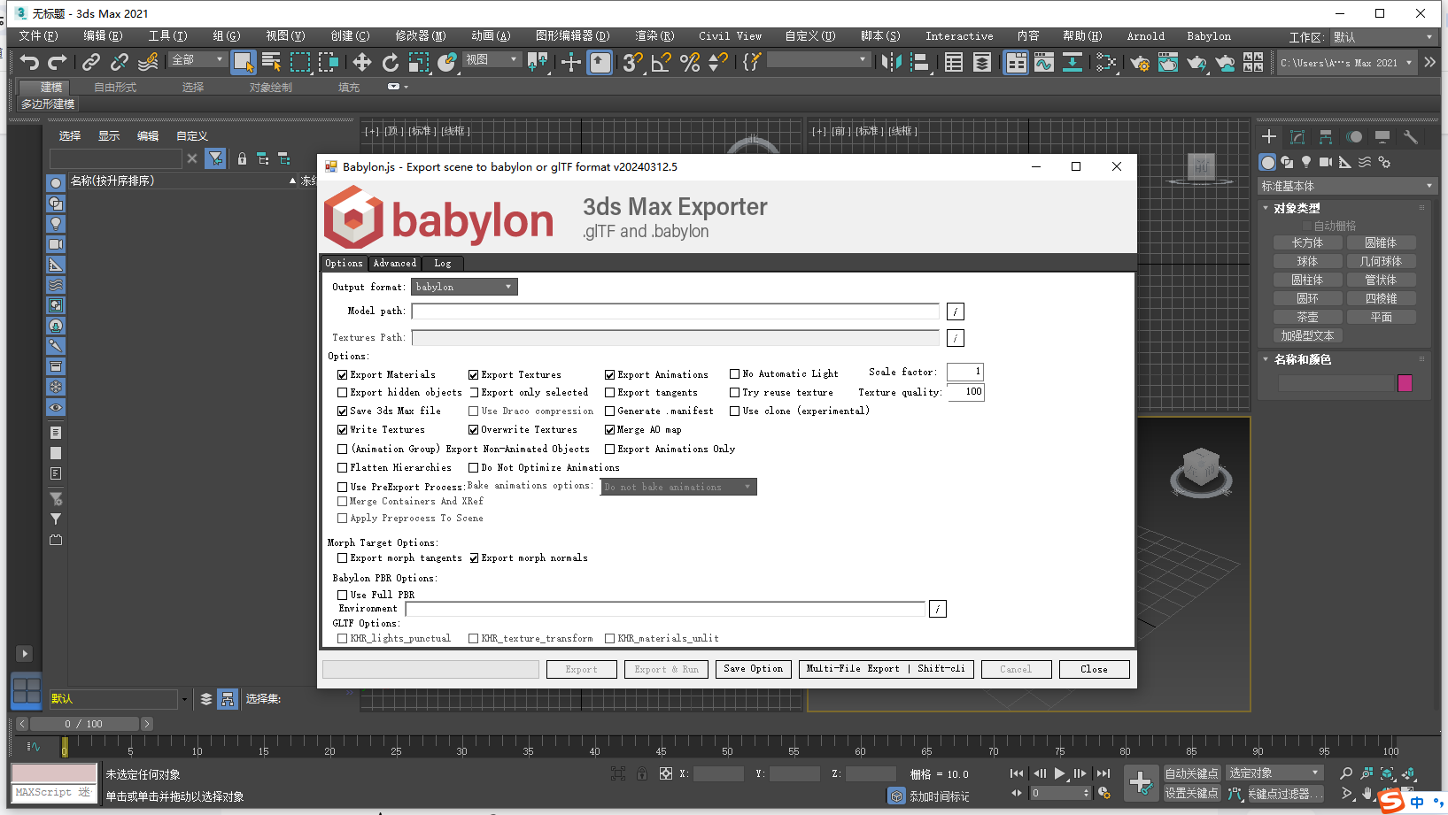Open the Output format dropdown

coord(464,287)
